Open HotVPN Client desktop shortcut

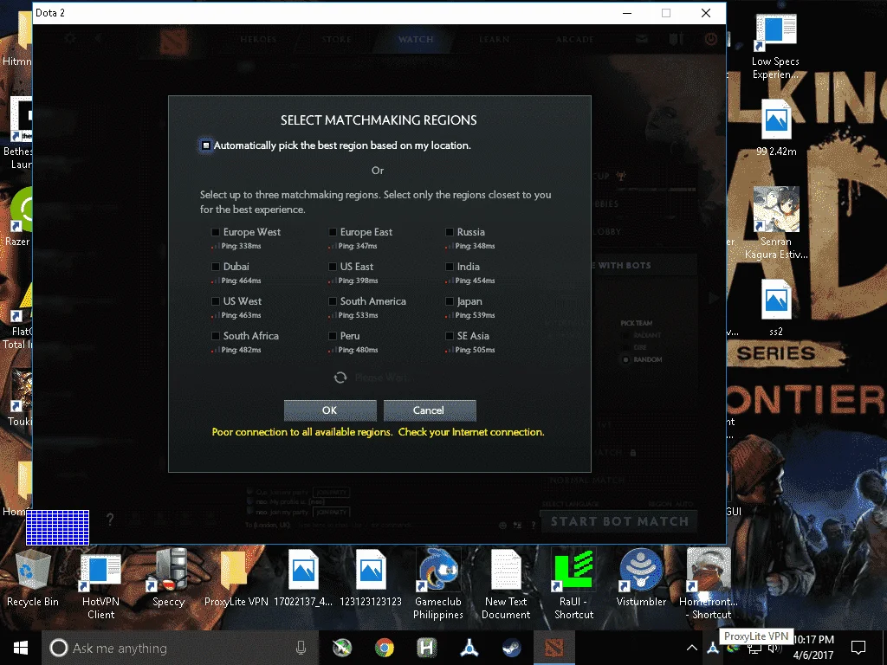point(100,584)
